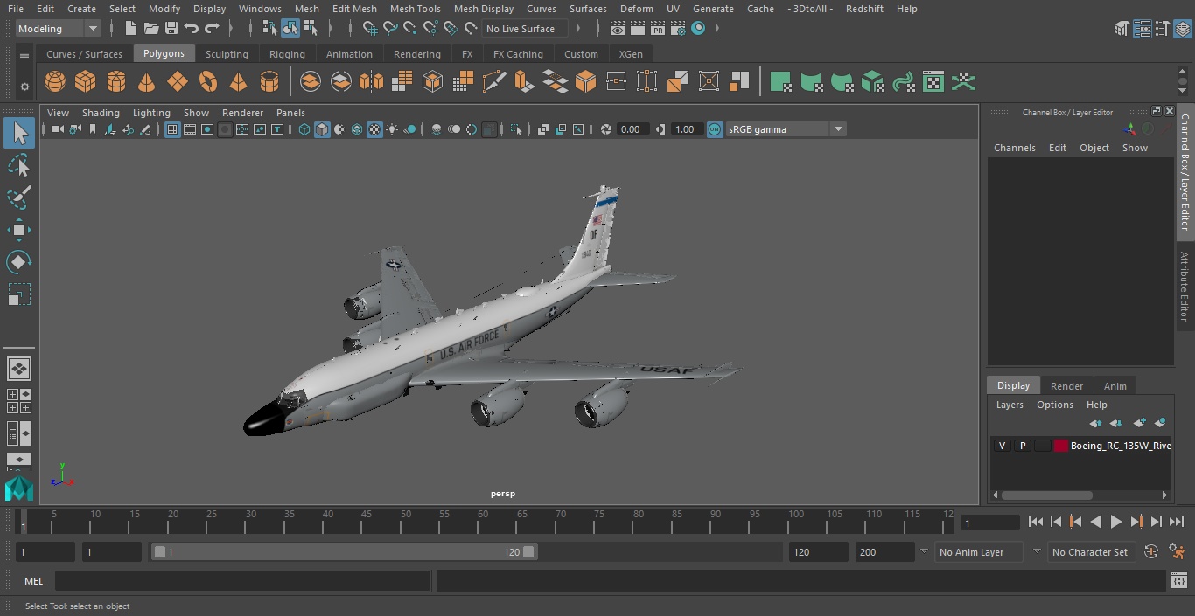Select the Lasso select tool
This screenshot has width=1195, height=616.
tap(19, 166)
